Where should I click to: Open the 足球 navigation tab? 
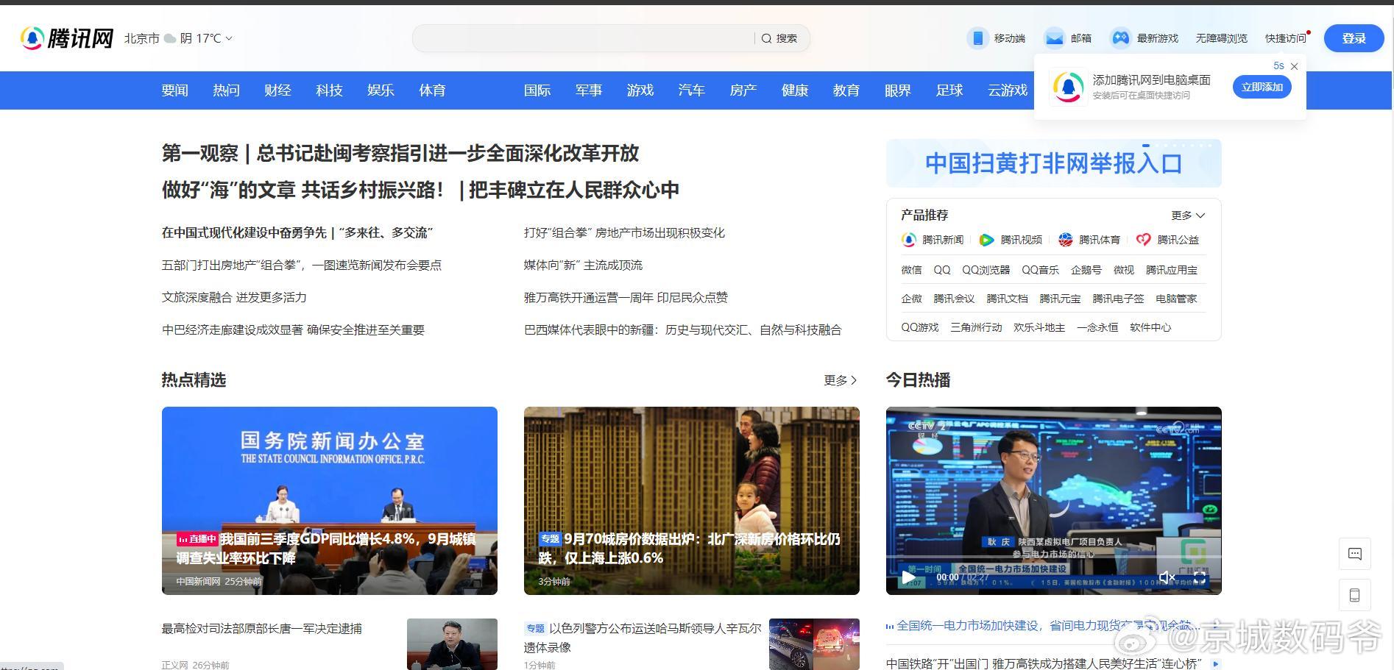click(949, 90)
